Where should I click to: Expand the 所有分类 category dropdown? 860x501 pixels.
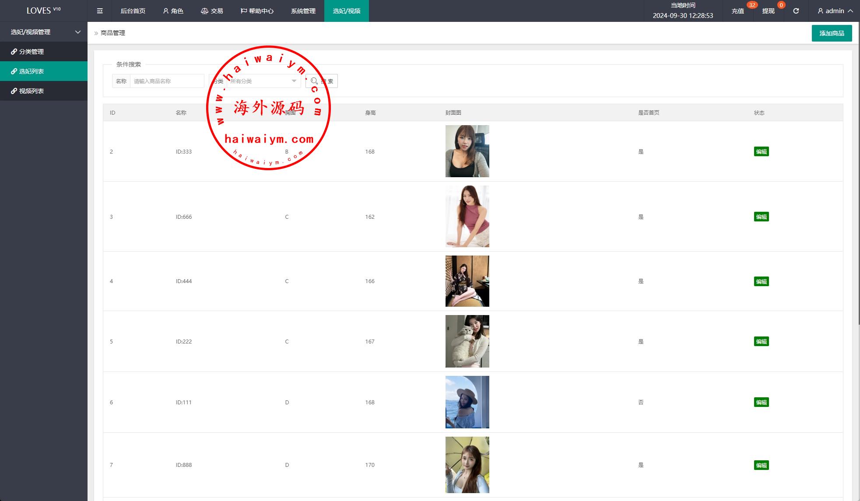pos(263,81)
